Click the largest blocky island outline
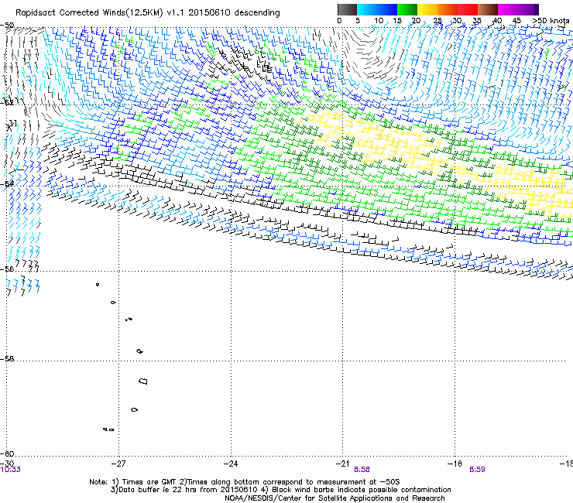The image size is (573, 503). pos(143,381)
